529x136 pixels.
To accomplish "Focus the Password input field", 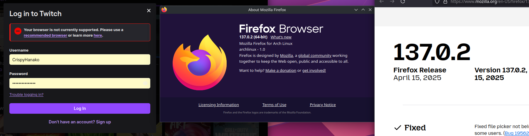I will [80, 83].
